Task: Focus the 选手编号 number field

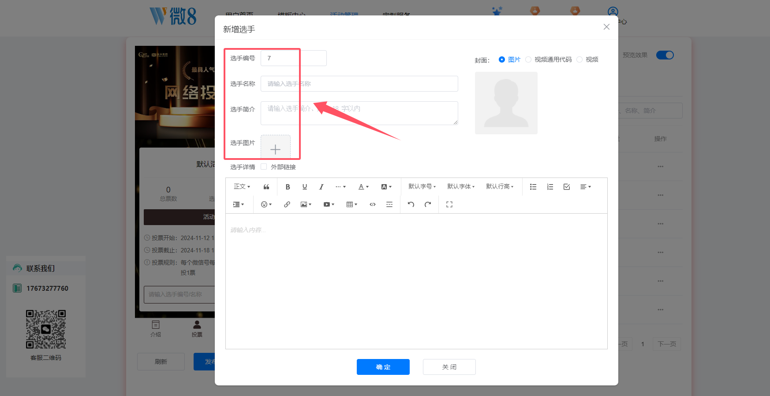Action: point(294,58)
